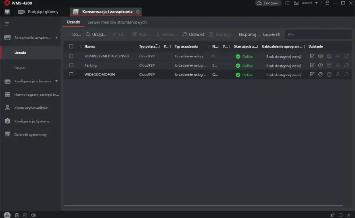Click Stan użycia z... column header
The height and width of the screenshot is (218, 355).
pyautogui.click(x=245, y=46)
